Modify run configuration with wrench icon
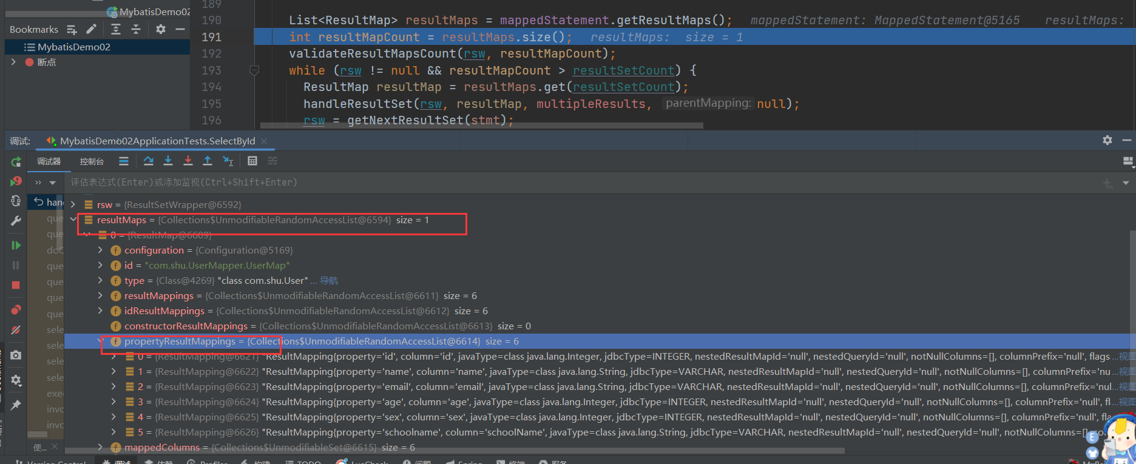1136x464 pixels. [16, 221]
